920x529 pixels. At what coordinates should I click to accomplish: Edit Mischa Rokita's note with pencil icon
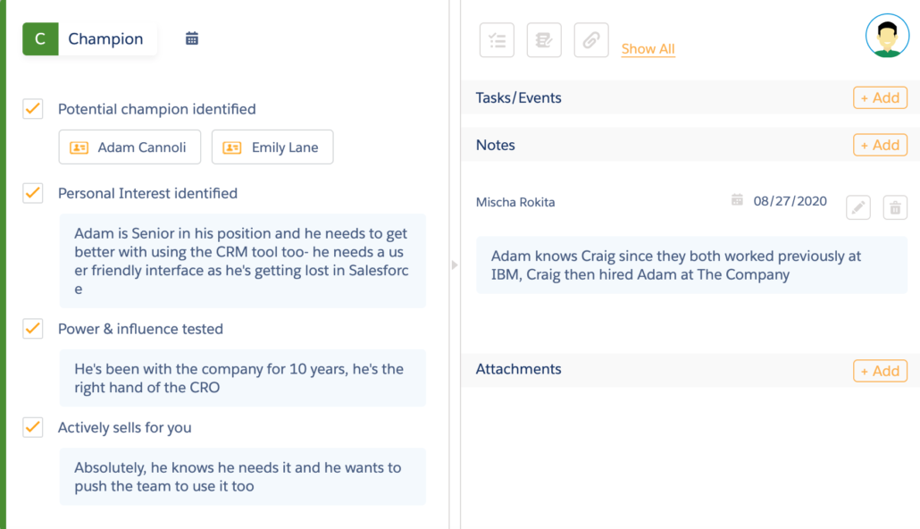click(x=857, y=207)
